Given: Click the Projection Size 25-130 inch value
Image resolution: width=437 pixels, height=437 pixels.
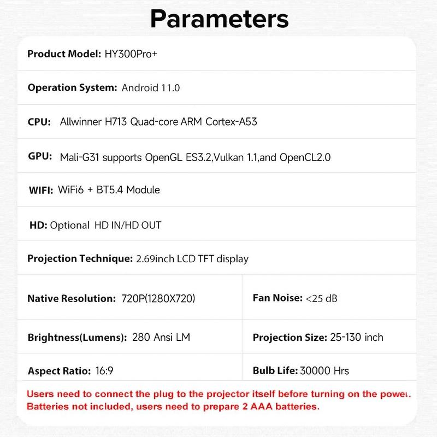Looking at the screenshot, I should (x=357, y=337).
